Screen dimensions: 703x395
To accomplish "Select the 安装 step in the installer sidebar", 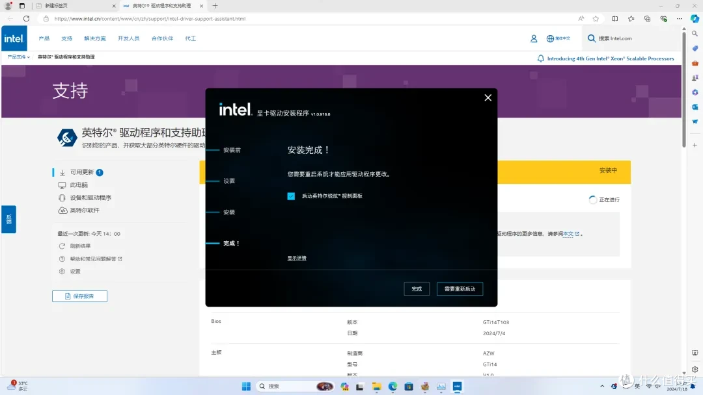I will click(x=229, y=212).
